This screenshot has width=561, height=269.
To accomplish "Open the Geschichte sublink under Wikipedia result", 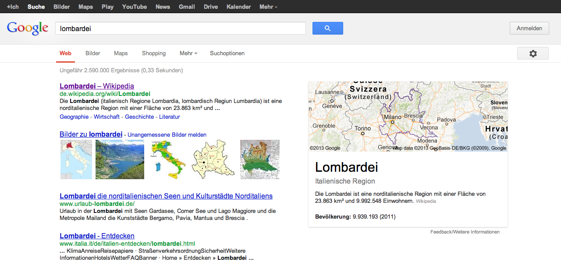I will [x=139, y=117].
